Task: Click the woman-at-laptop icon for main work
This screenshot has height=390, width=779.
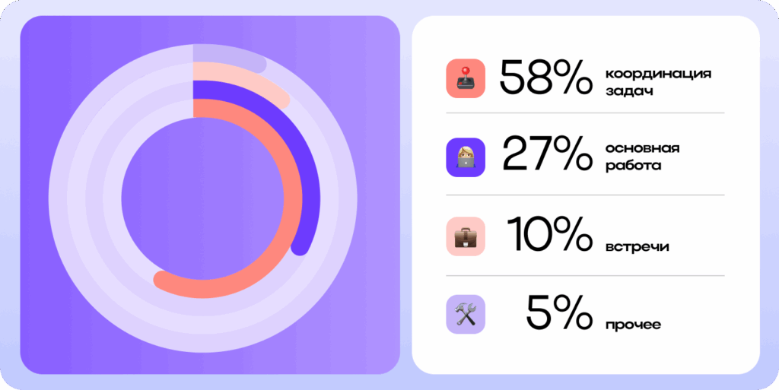Action: (466, 157)
